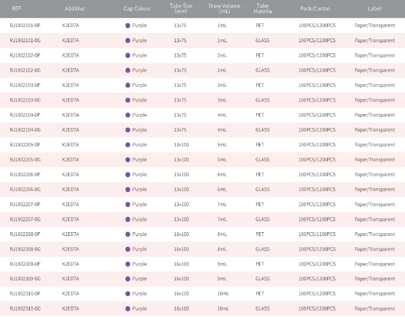This screenshot has height=317, width=405.
Task: Click reference code RJ1802104-0G
Action: pos(25,130)
